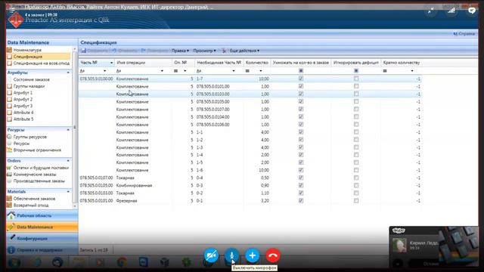Viewport: 484px width, 272px height.
Task: Uncheck Умножать checkbox in 1-7 row
Action: coord(301,79)
